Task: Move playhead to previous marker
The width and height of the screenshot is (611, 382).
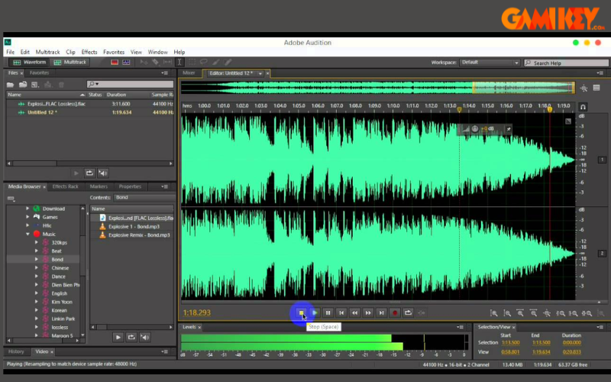Action: click(x=341, y=312)
